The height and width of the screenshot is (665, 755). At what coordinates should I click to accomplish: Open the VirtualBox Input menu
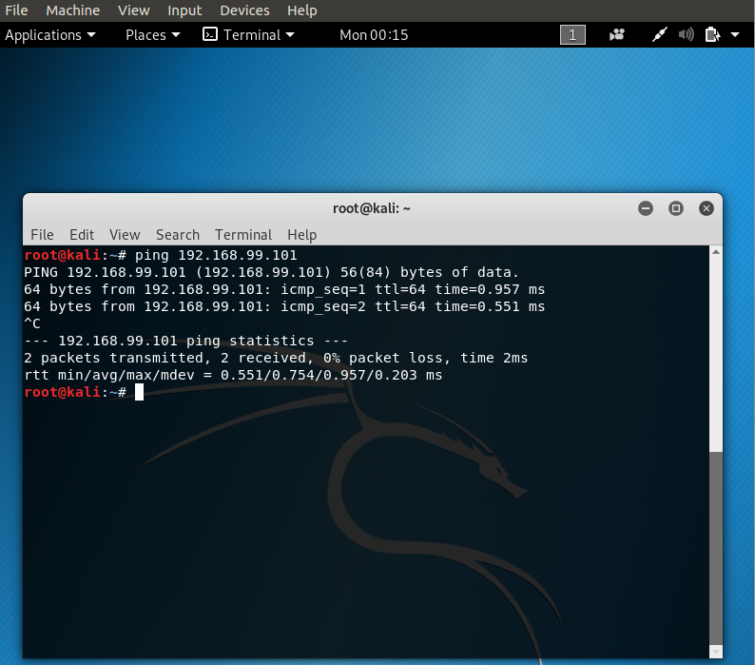[x=184, y=10]
